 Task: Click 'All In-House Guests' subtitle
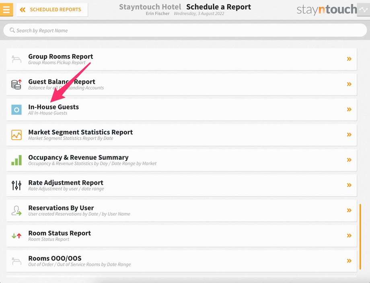point(48,113)
